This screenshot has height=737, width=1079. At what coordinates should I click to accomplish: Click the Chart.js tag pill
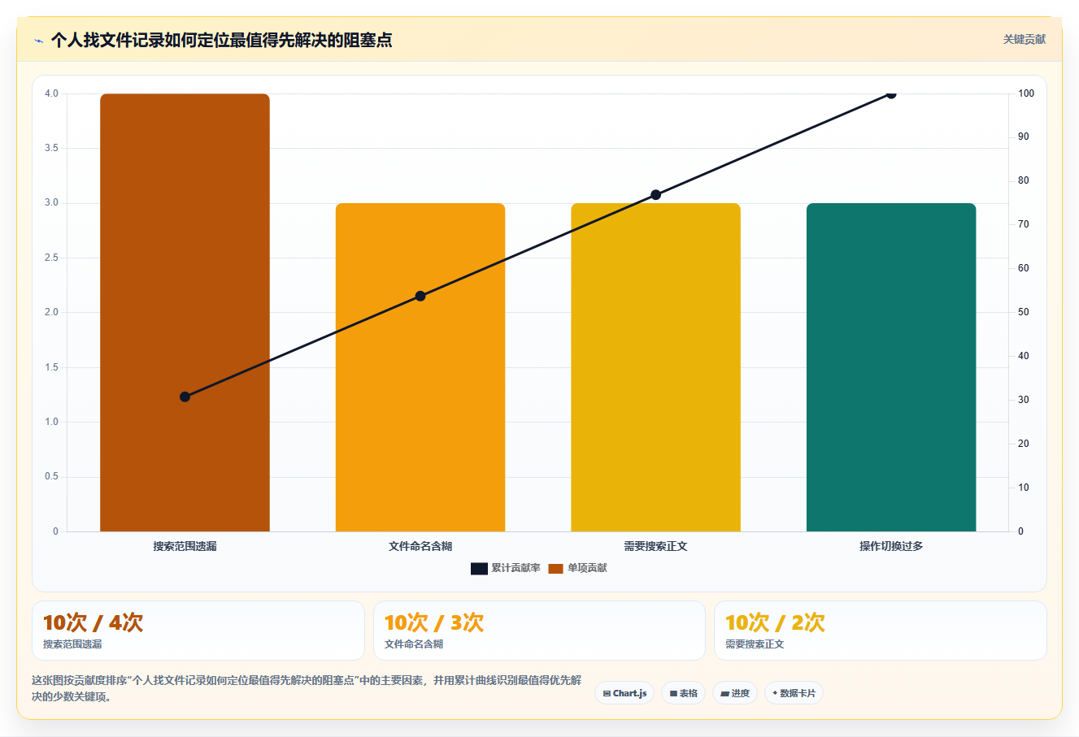coord(624,693)
